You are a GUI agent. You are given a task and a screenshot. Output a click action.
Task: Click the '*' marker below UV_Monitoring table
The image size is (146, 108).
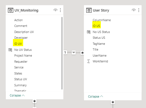[34, 101]
